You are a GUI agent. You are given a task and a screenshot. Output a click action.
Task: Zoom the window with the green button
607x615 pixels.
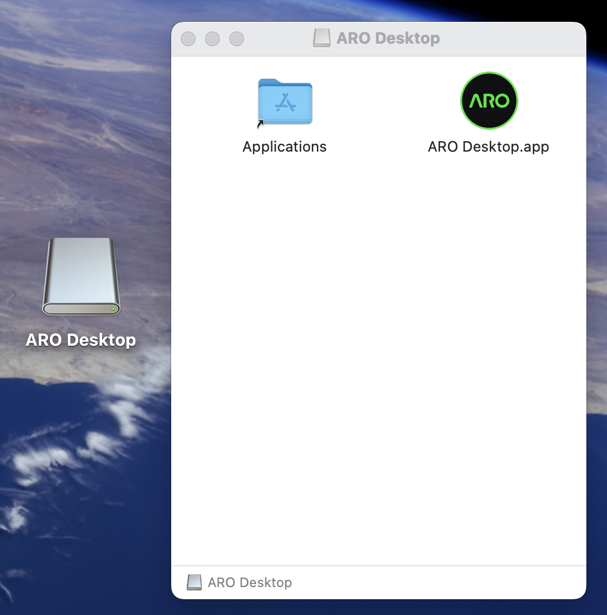click(237, 38)
